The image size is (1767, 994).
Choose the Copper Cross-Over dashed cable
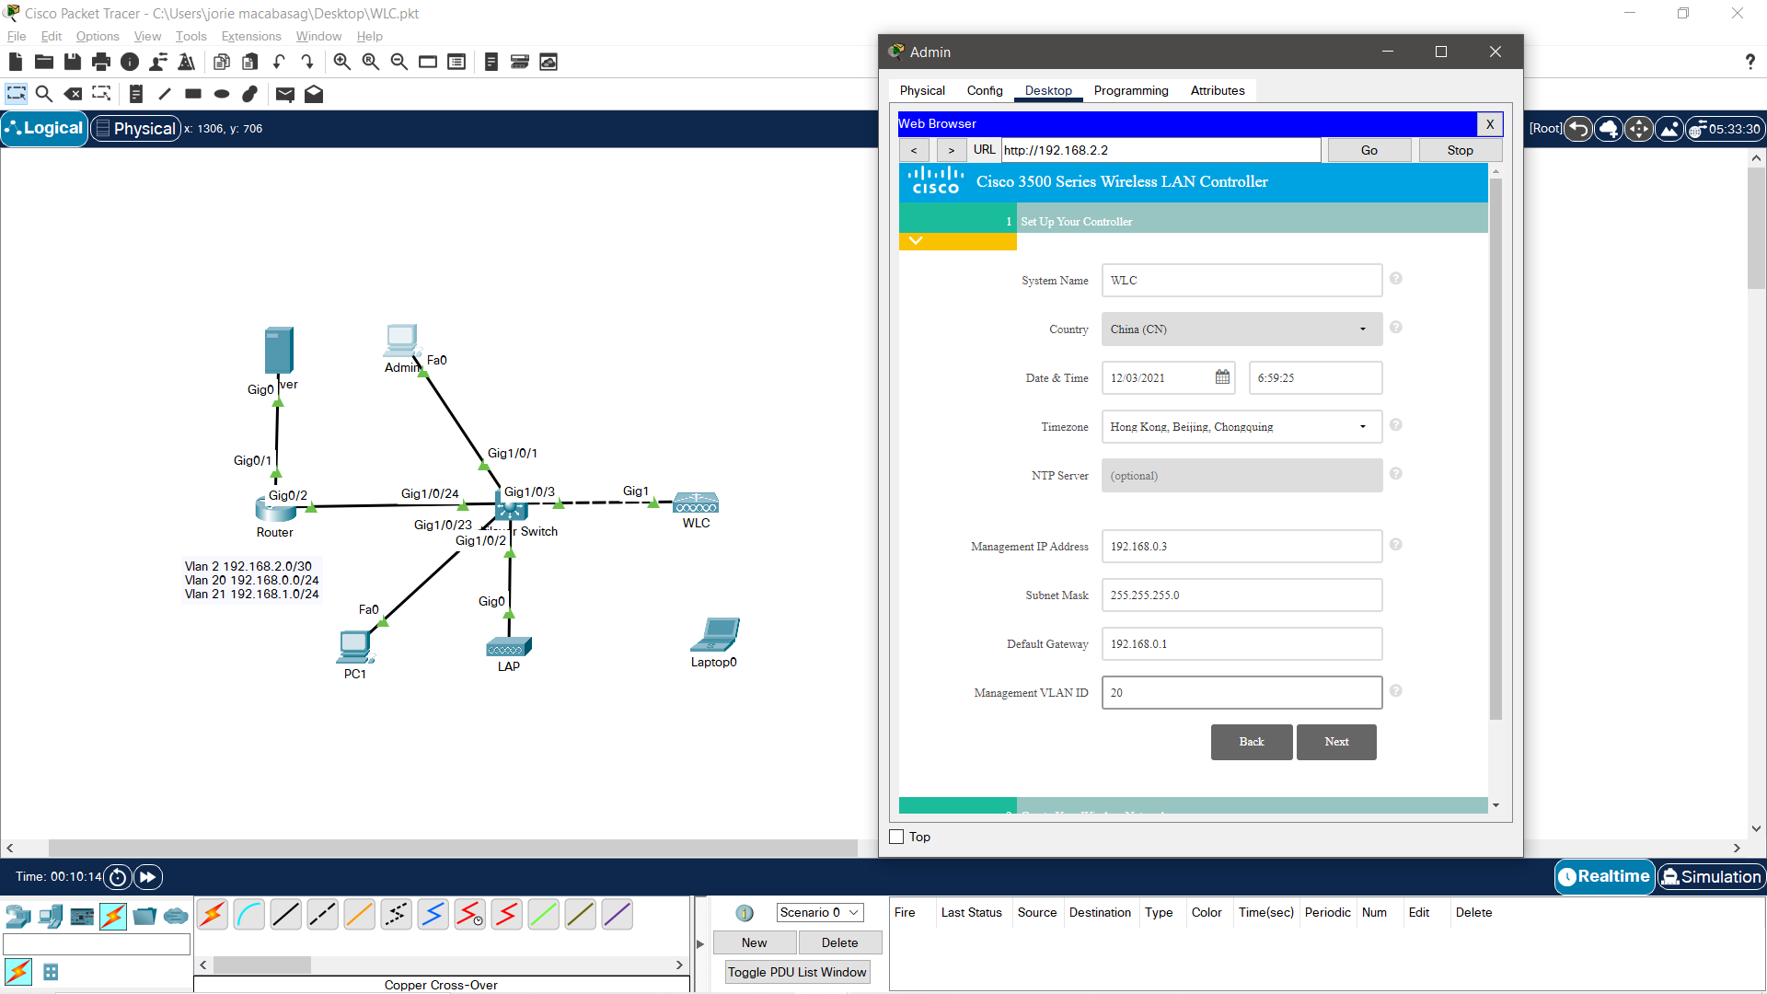322,915
